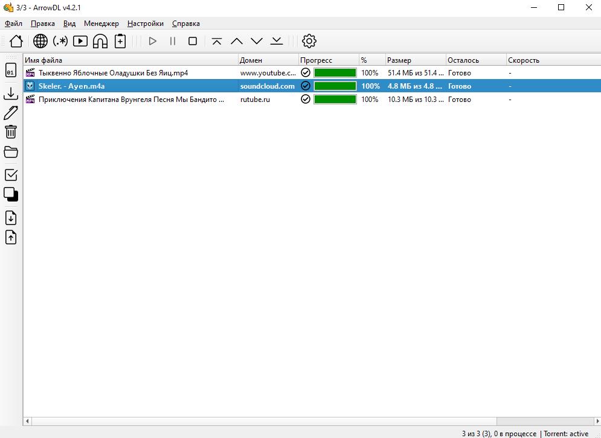Click the open folder icon in the sidebar
The width and height of the screenshot is (601, 438).
(11, 151)
